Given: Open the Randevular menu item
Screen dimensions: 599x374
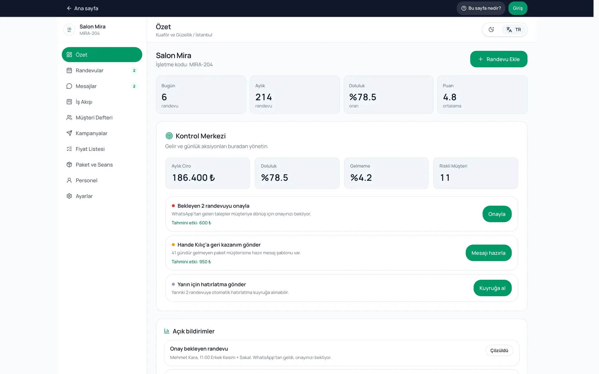Looking at the screenshot, I should [102, 70].
